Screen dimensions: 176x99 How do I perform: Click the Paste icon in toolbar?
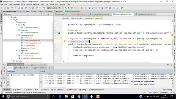click(x=26, y=8)
